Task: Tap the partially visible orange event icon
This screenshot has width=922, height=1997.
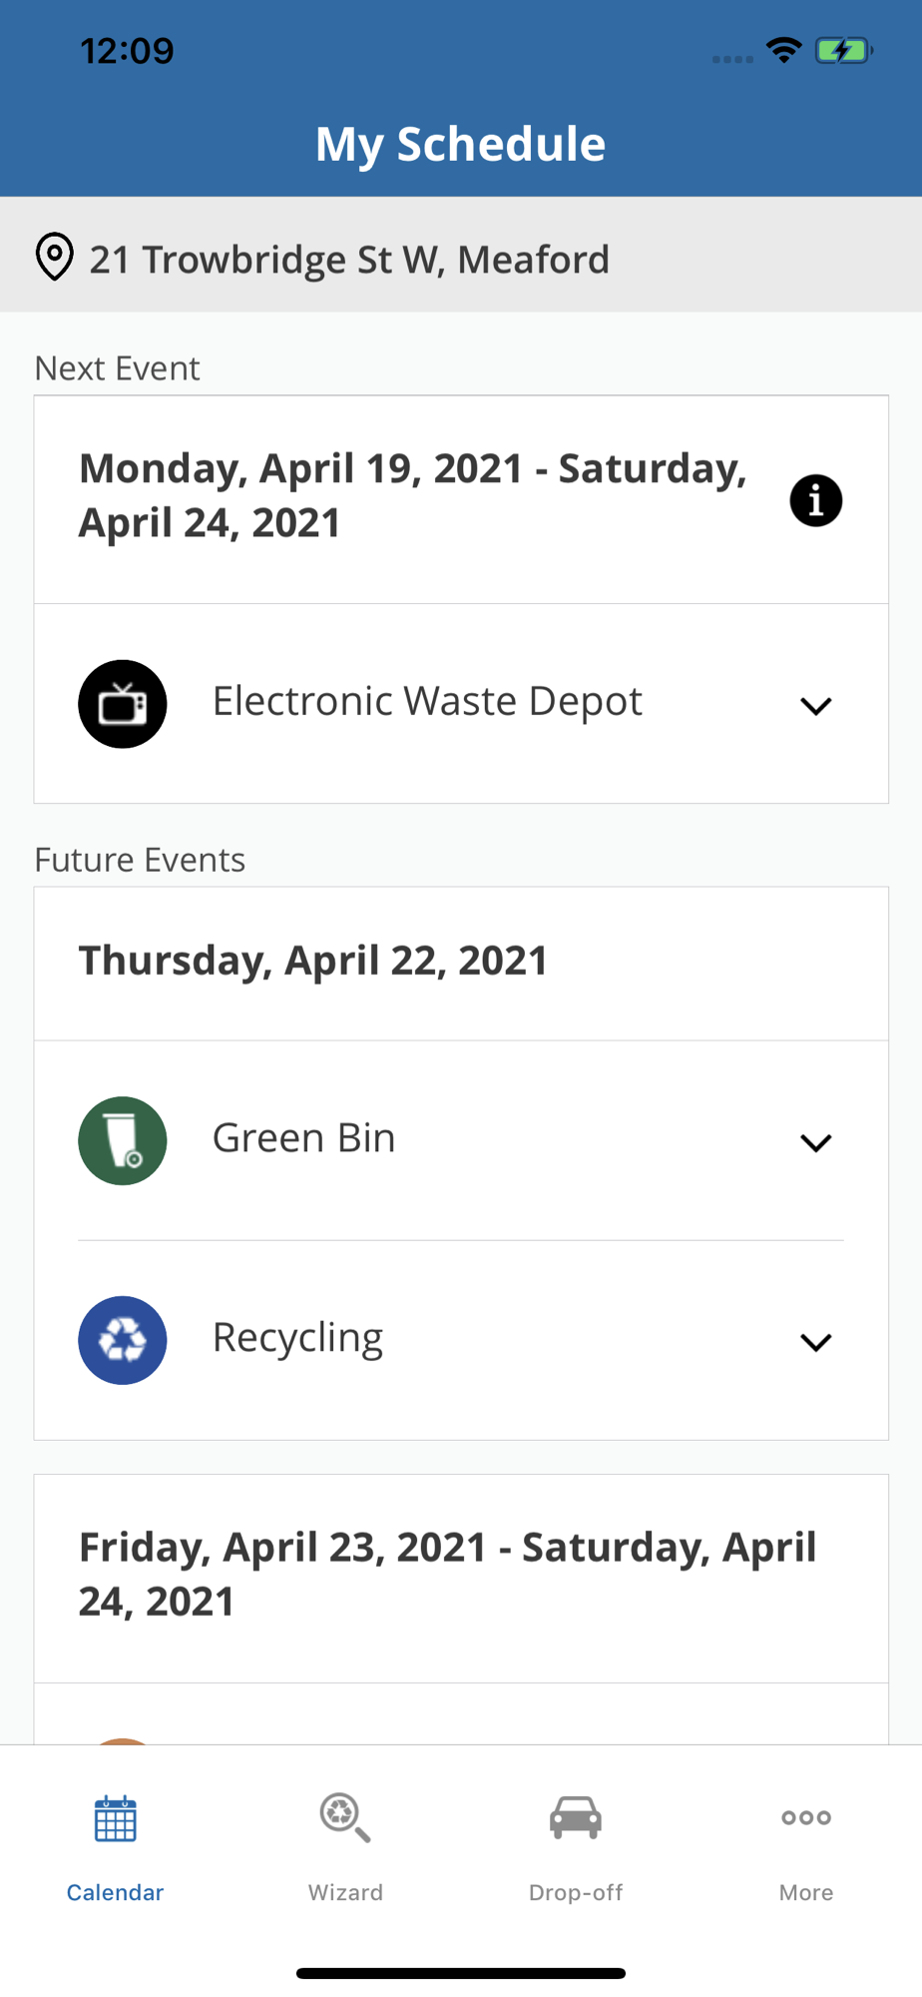Action: click(123, 1741)
